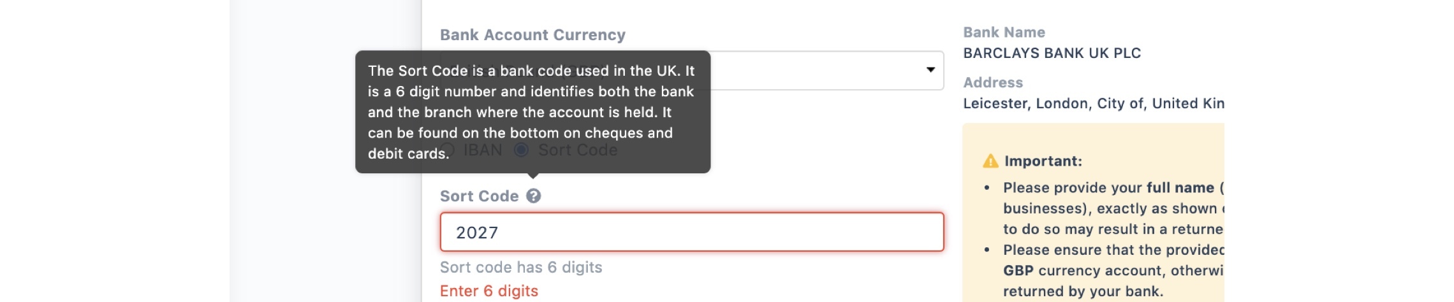
Task: Click the BARCLAYS BANK UK PLC text
Action: click(x=1052, y=54)
